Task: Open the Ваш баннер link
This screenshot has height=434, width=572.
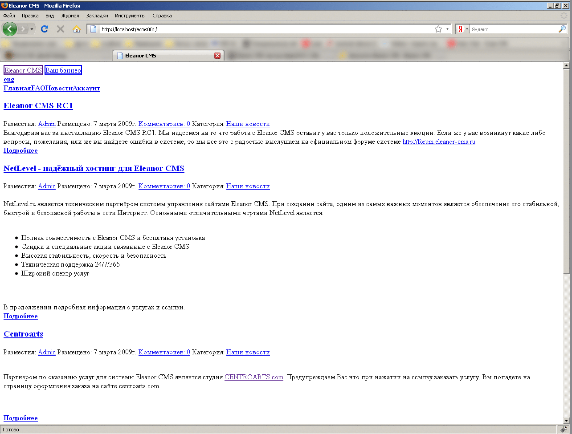Action: pos(63,70)
